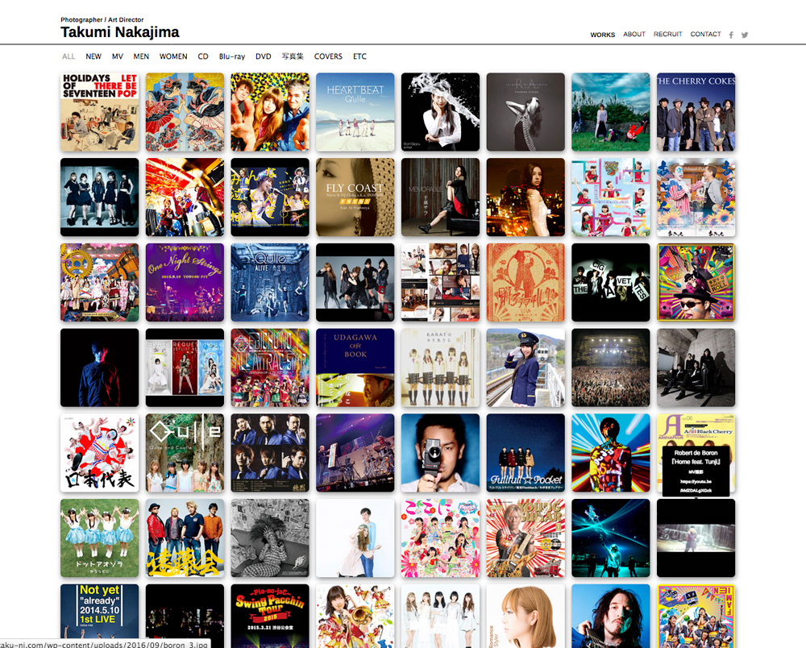Filter works by MEN
806x648 pixels.
click(141, 56)
